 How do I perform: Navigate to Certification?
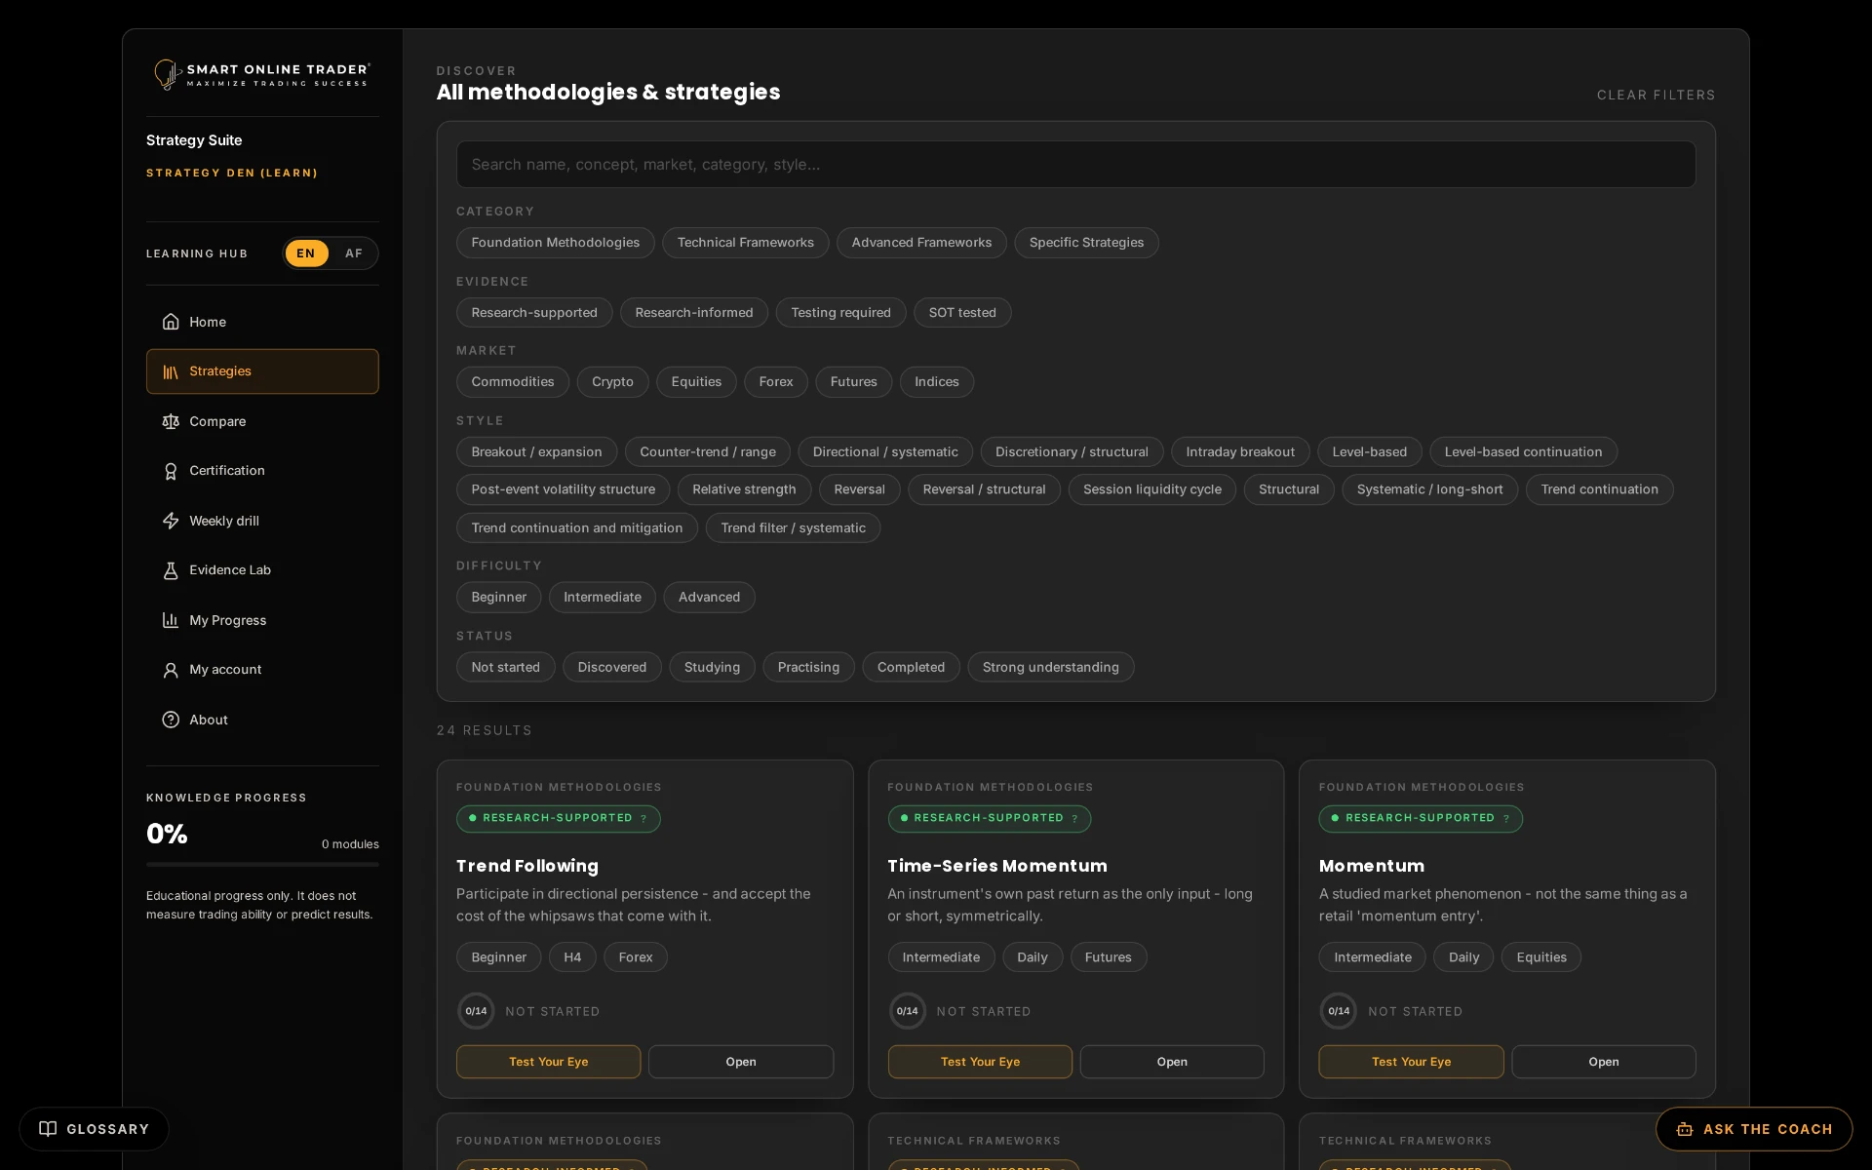(x=262, y=471)
